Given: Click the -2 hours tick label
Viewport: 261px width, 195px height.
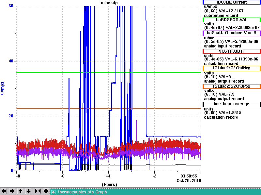Looking at the screenshot, I should (x=154, y=176).
